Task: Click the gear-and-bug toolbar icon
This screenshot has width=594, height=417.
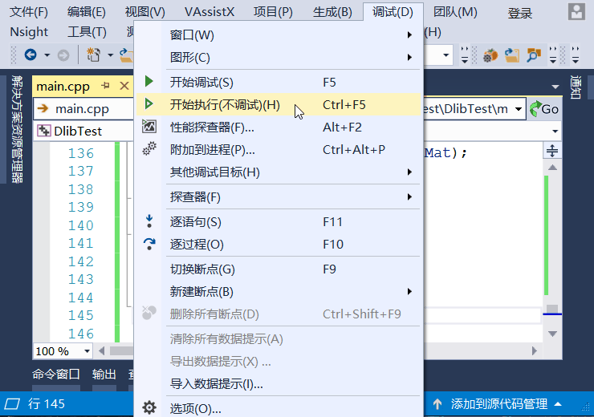Action: (490, 55)
